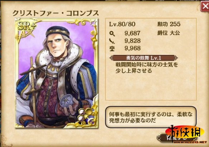Image resolution: width=209 pixels, height=147 pixels.
Task: Click the sword combat stat icon
Action: click(x=112, y=41)
